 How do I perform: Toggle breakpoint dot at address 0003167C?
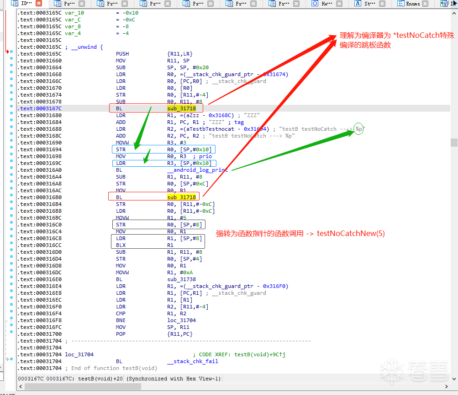coord(11,107)
